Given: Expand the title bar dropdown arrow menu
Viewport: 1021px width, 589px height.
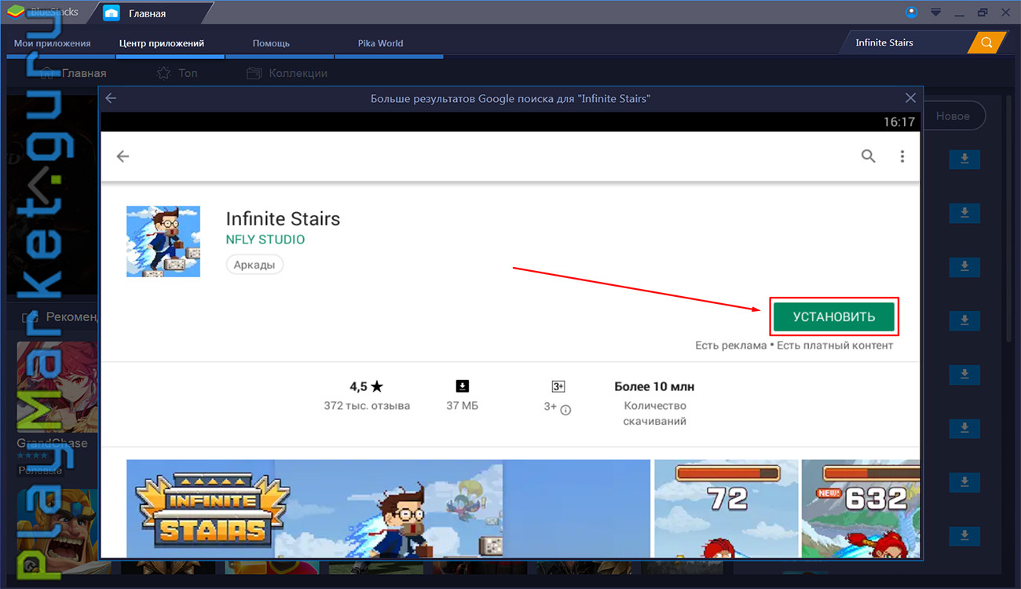Looking at the screenshot, I should coord(935,13).
